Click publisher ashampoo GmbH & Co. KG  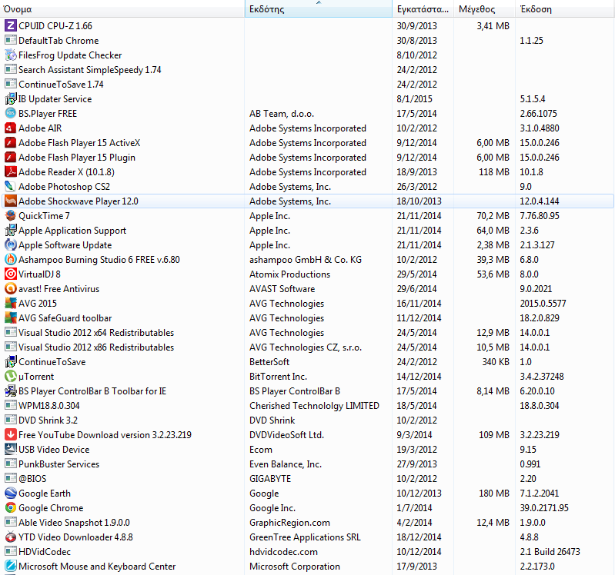[x=306, y=260]
